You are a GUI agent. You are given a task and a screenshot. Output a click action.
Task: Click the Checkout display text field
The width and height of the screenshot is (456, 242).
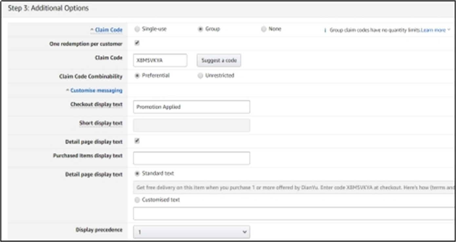pyautogui.click(x=191, y=107)
